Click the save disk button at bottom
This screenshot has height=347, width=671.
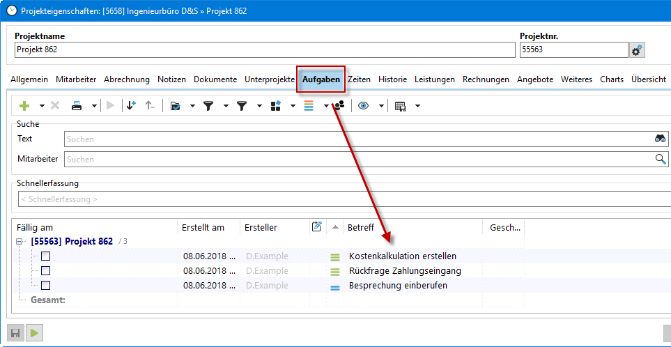[15, 332]
